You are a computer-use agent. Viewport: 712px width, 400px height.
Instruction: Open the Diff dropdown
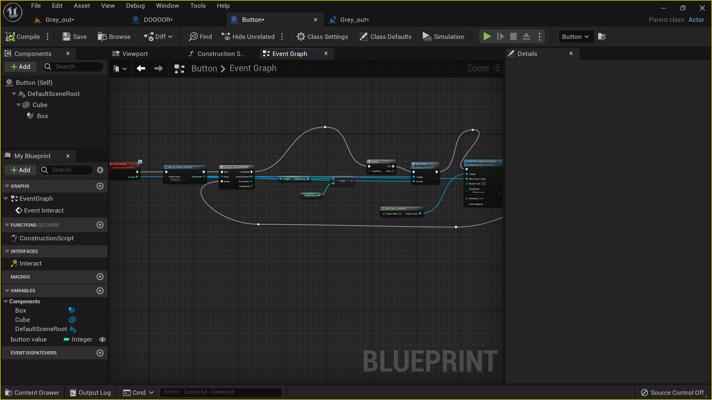pyautogui.click(x=158, y=37)
